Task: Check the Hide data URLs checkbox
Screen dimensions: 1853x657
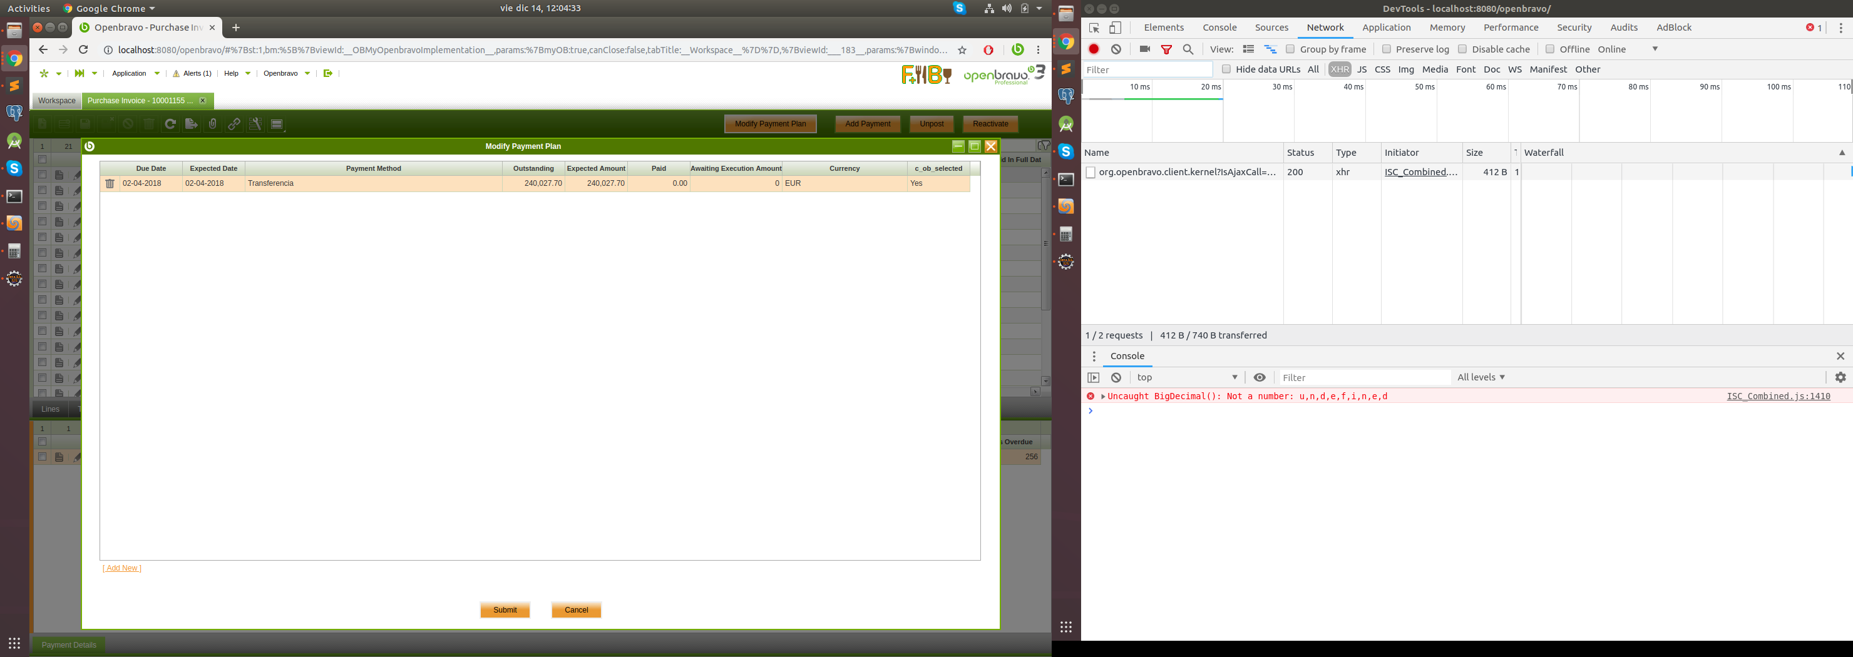Action: [x=1226, y=69]
